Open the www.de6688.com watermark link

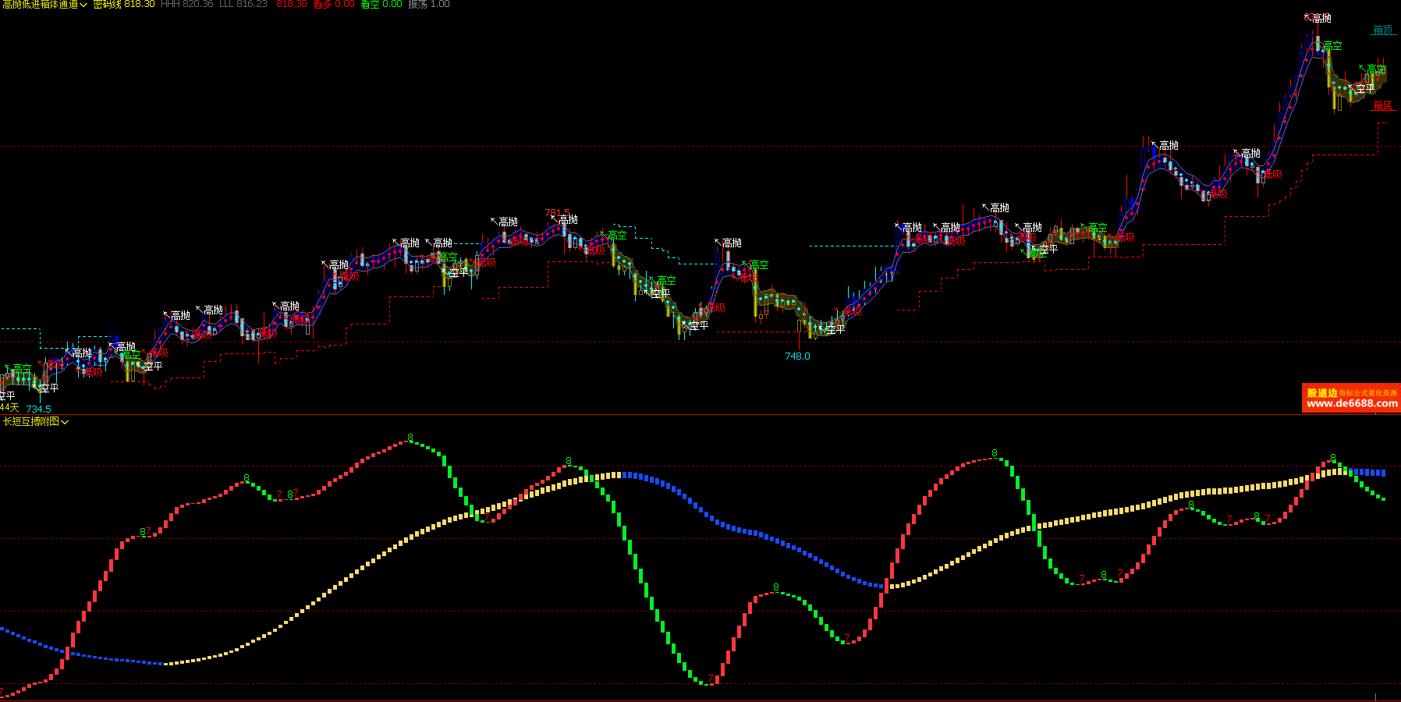click(x=1351, y=404)
